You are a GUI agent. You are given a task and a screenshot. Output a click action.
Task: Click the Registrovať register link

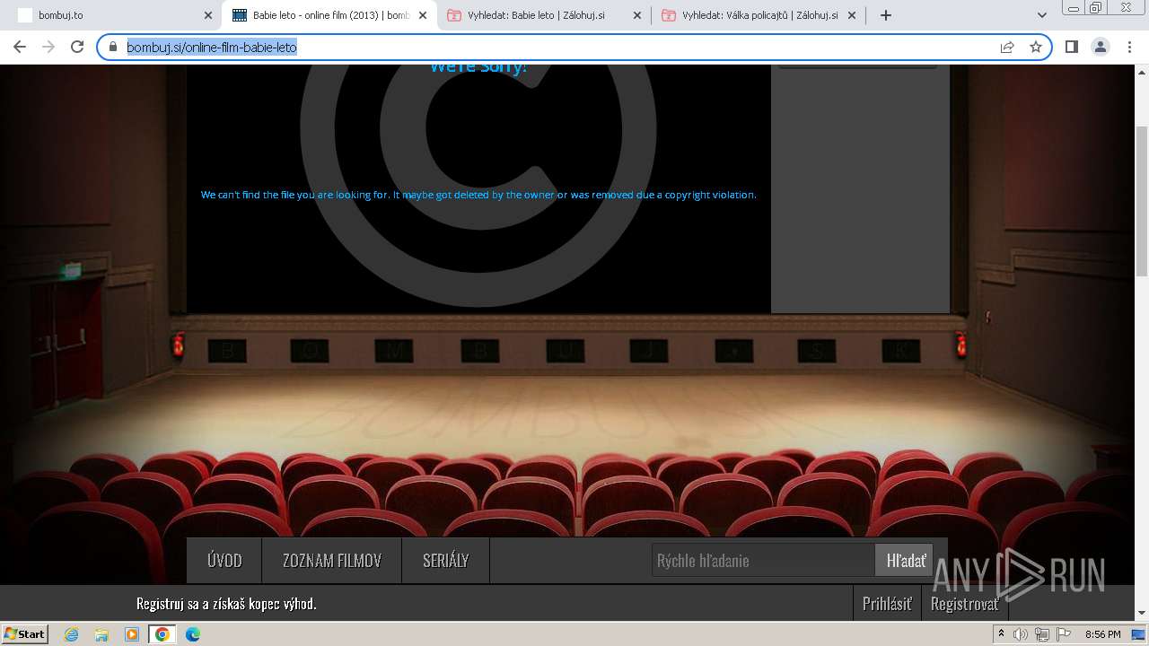pyautogui.click(x=965, y=604)
